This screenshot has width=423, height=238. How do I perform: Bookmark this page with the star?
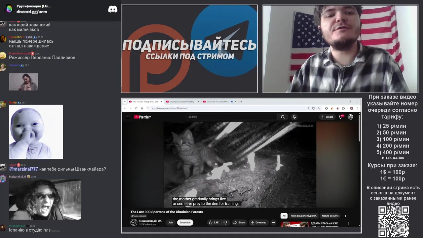(x=319, y=108)
